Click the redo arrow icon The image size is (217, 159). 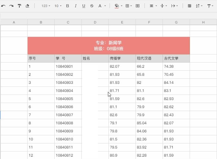11,6
